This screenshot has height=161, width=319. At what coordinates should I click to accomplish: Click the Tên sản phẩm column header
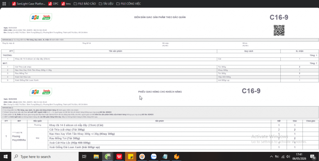[x=115, y=51]
